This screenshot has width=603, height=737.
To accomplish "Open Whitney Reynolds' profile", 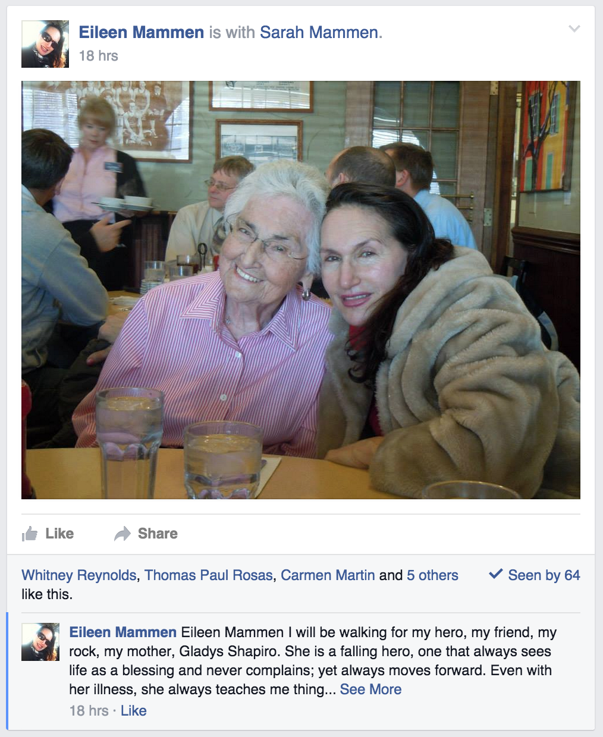I will (79, 575).
